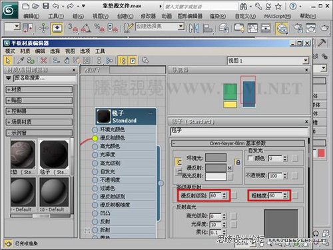Image resolution: width=333 pixels, height=250 pixels.
Task: Click the star favorites icon in title bar
Action: point(278,7)
